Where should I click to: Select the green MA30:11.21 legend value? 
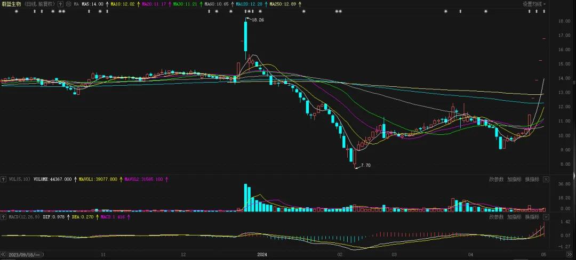[185, 4]
